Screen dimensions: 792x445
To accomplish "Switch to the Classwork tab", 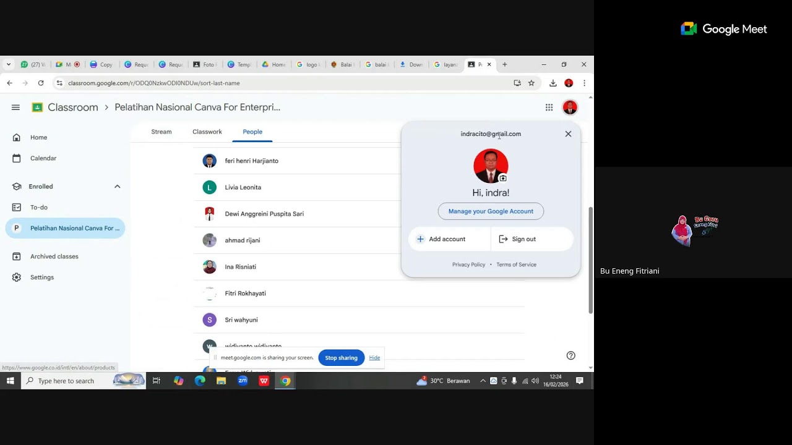I will 207,132.
